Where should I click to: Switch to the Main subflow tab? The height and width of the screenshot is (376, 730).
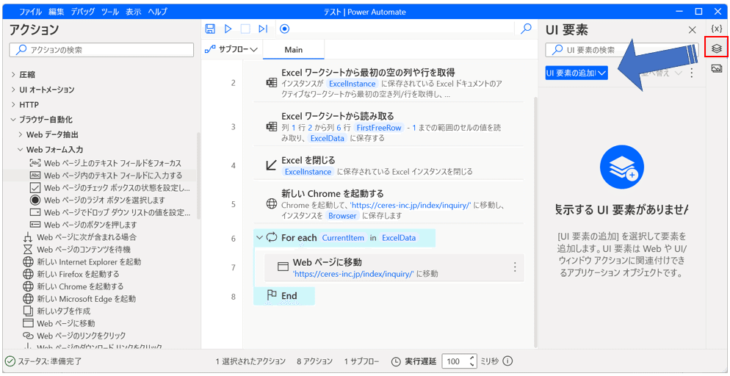click(x=293, y=50)
